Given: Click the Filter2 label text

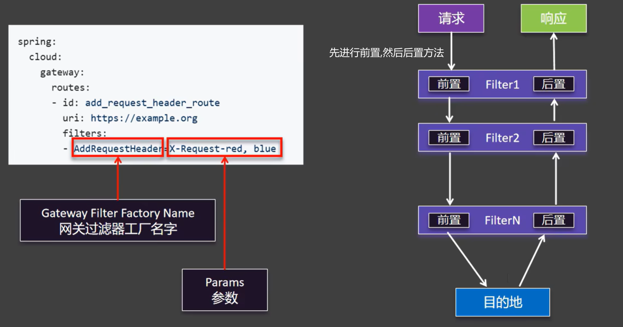Looking at the screenshot, I should coord(502,138).
